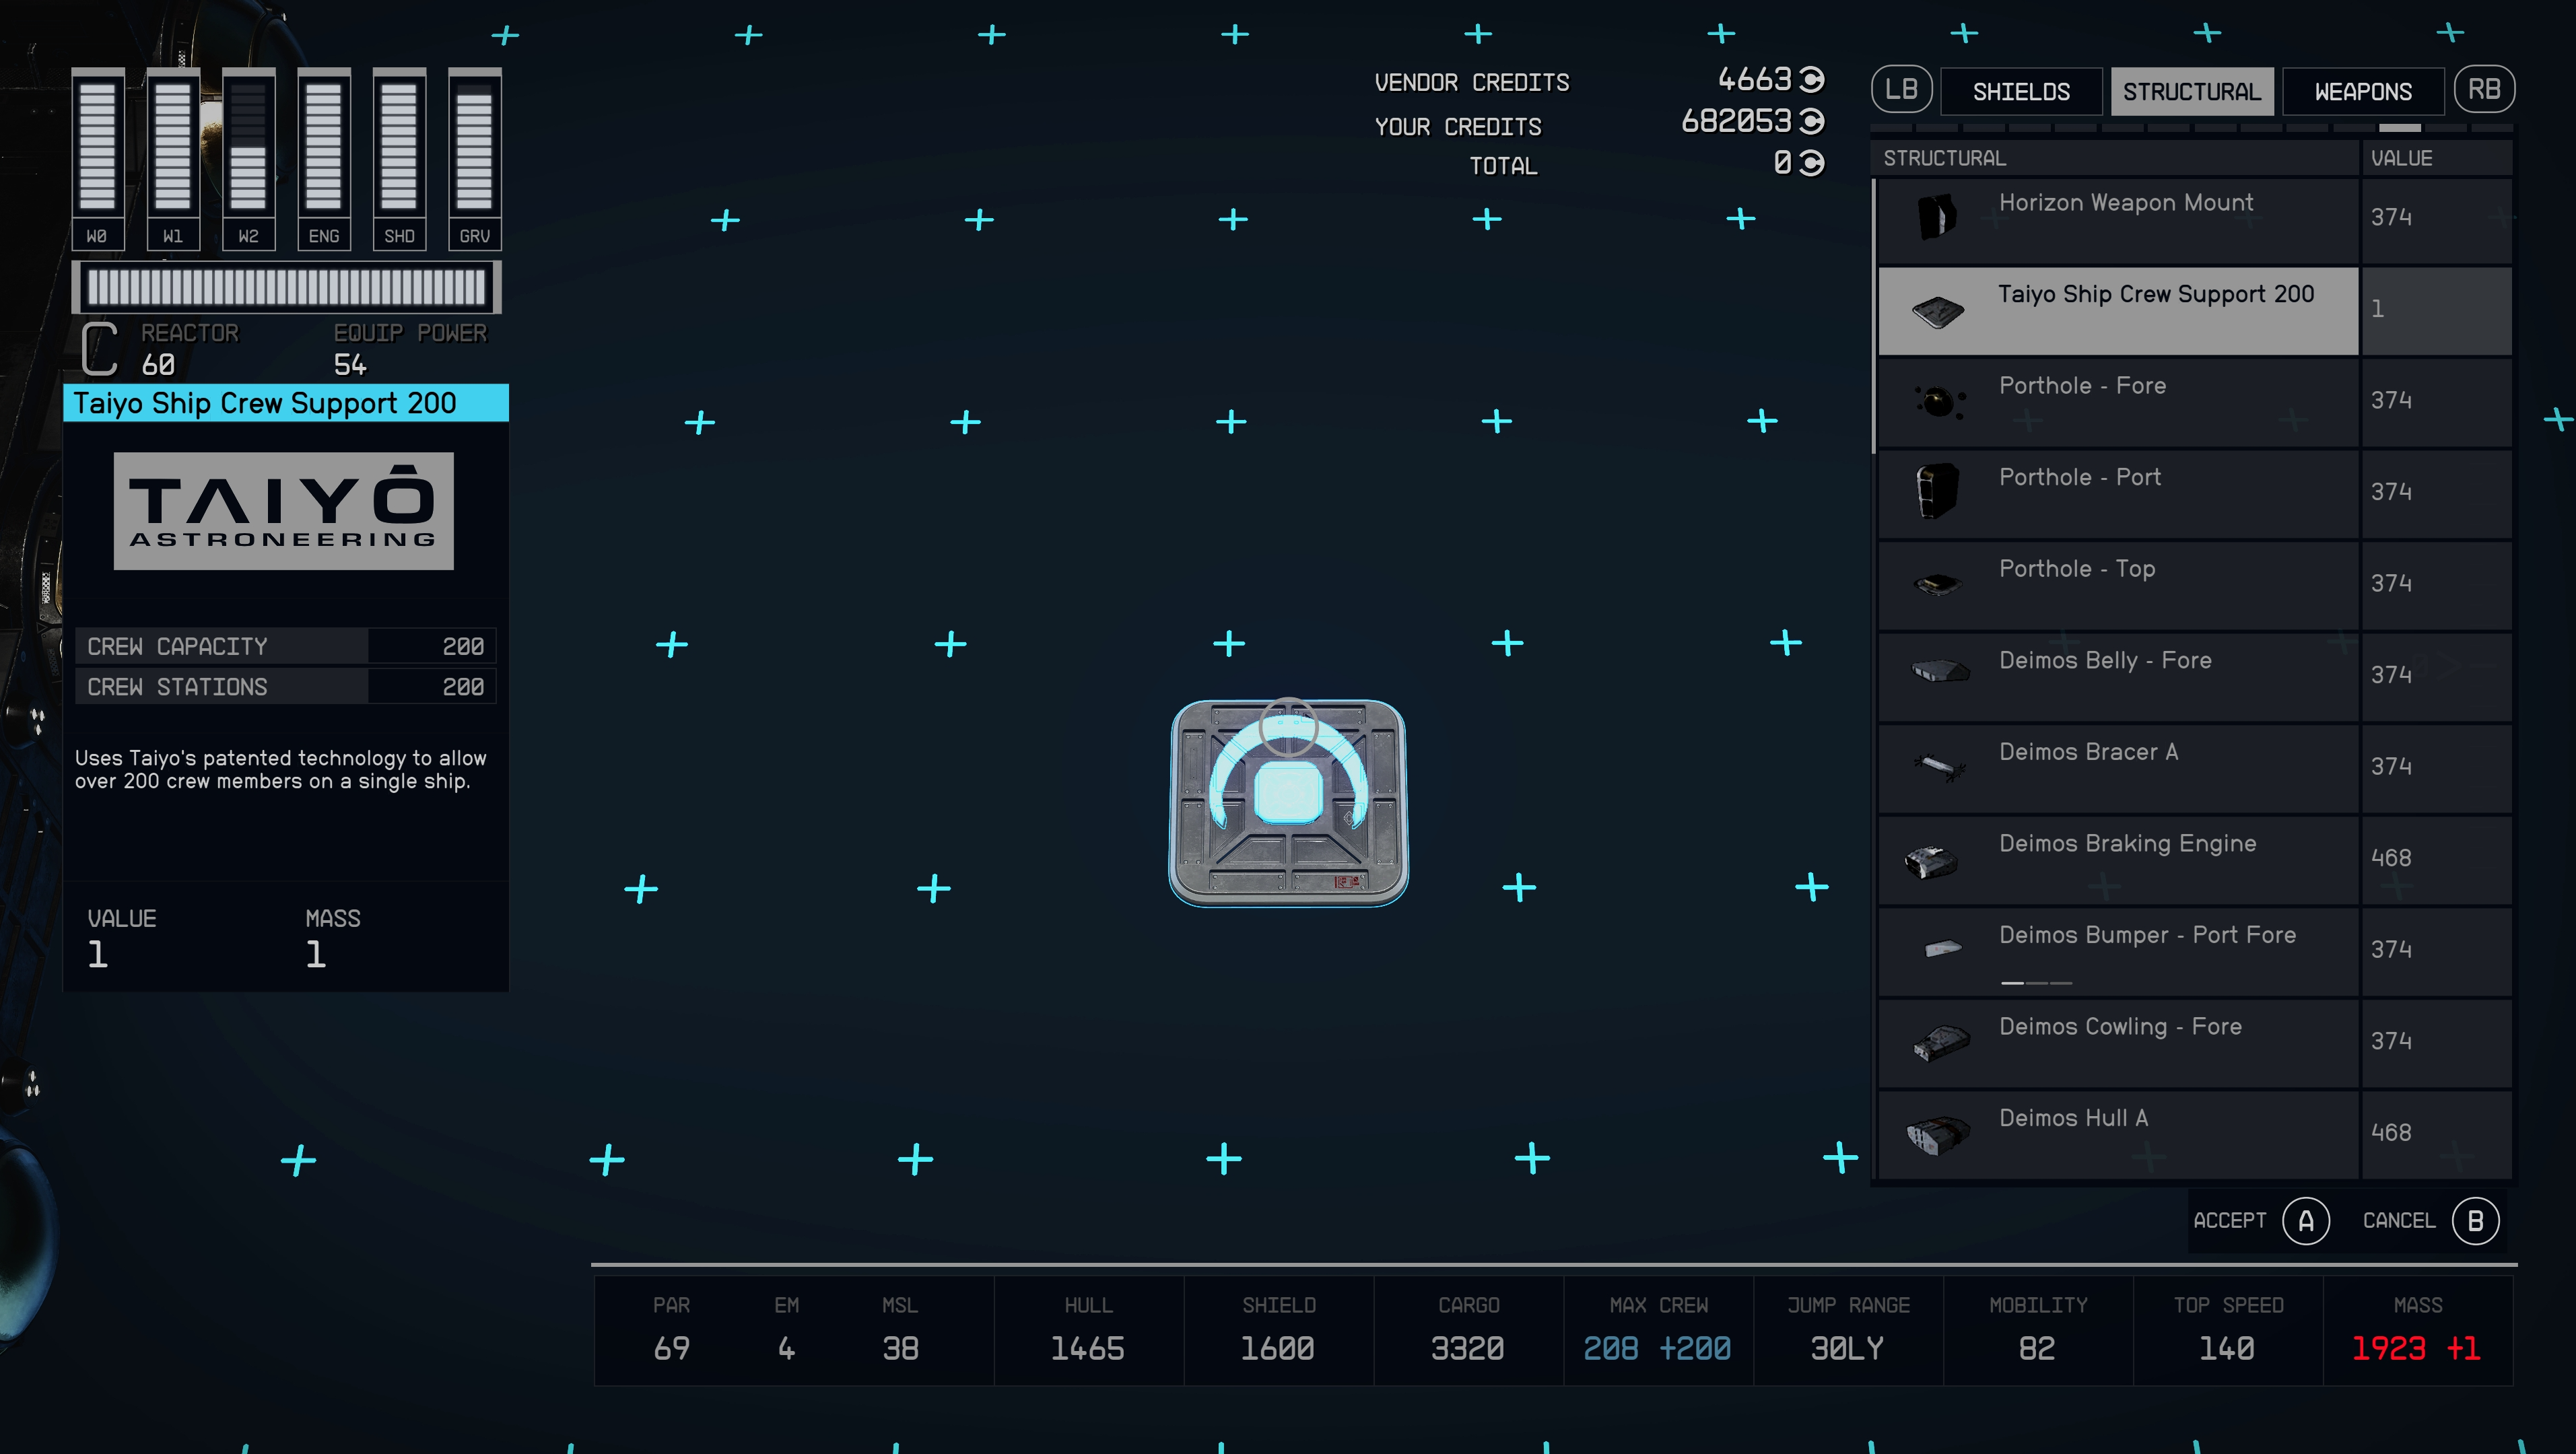Click the CARGO 3320 stat
This screenshot has height=1454, width=2576.
tap(1468, 1331)
